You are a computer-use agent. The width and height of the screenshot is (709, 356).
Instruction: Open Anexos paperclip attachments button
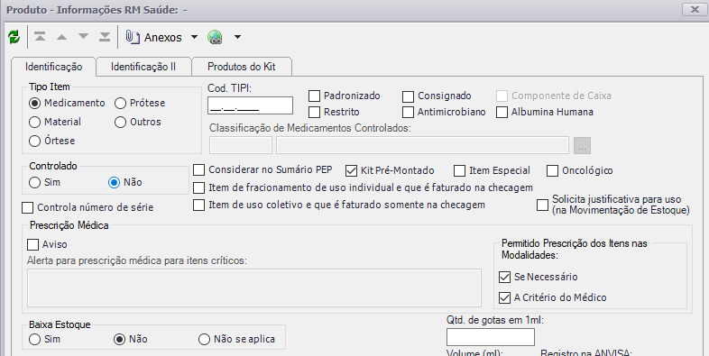click(153, 37)
